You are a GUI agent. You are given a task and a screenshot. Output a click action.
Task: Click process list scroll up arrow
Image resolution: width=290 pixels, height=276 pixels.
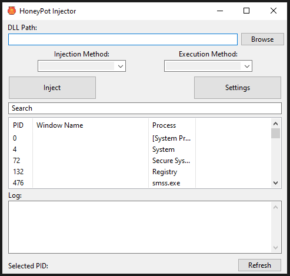coord(275,124)
